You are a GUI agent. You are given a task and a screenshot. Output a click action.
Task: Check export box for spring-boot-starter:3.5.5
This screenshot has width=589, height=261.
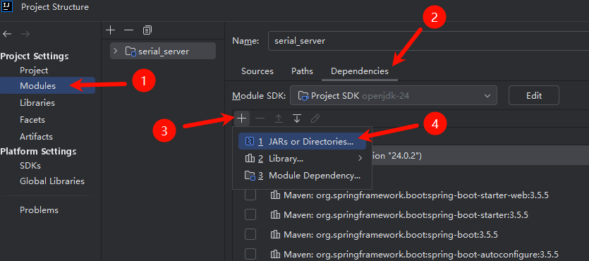click(x=250, y=215)
